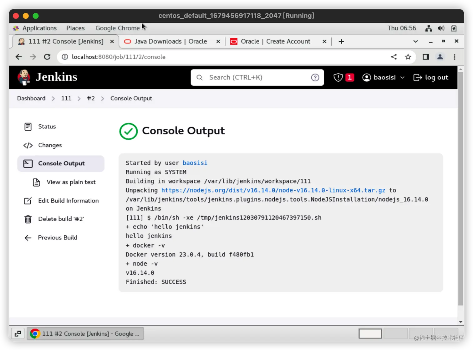The width and height of the screenshot is (473, 350).
Task: Click Delete build '#2'
Action: coord(61,219)
